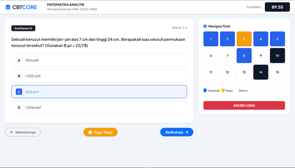The width and height of the screenshot is (295, 168).
Task: Select the highlighted option C 550 cm²
Action: click(x=99, y=92)
